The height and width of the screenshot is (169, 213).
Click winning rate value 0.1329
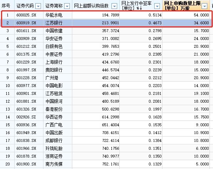[155, 164]
